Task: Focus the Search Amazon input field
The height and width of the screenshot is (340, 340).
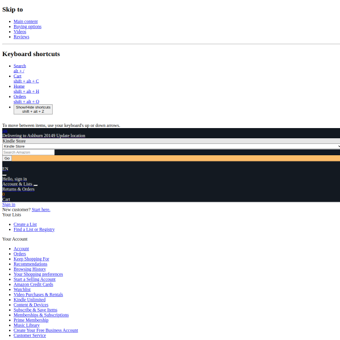Action: point(28,152)
